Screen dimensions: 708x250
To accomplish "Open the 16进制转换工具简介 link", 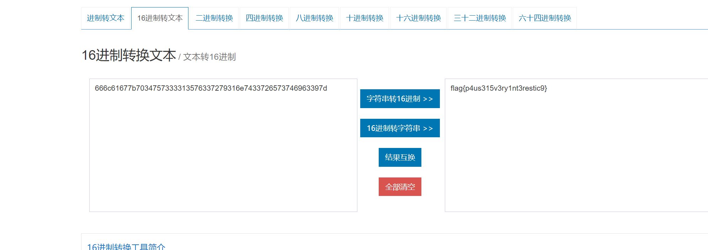I will coord(126,247).
